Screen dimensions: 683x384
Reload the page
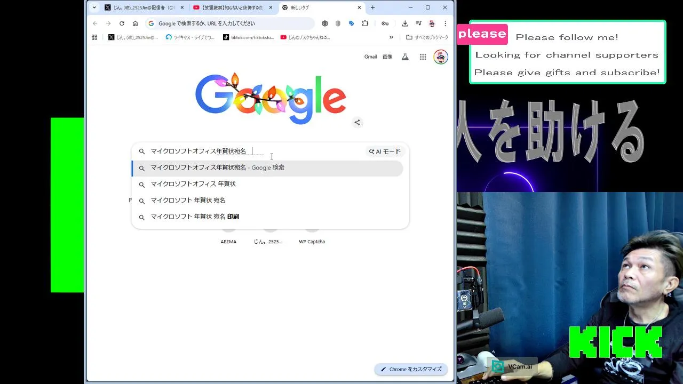122,23
